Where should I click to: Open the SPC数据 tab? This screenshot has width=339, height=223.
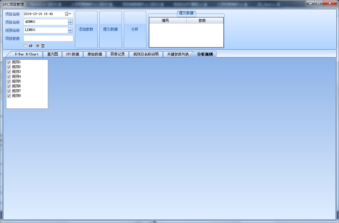[73, 54]
